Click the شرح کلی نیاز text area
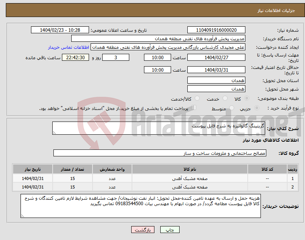305x240 pixels. coord(159,128)
